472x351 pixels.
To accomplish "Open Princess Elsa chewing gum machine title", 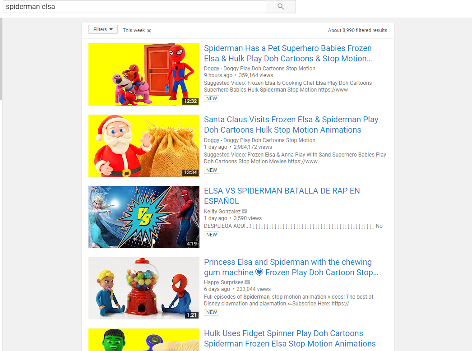I will (x=291, y=268).
